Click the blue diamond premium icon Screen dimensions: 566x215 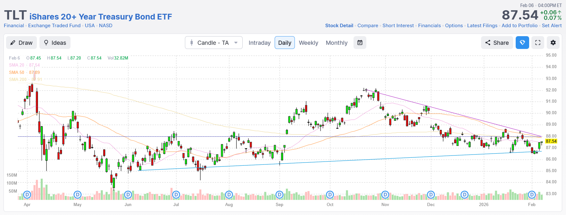click(x=522, y=43)
